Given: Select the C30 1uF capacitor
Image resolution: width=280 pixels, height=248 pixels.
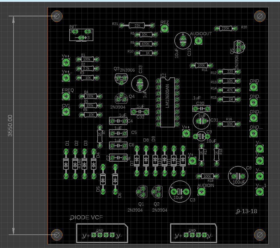Looking at the screenshot, I should (x=201, y=109).
